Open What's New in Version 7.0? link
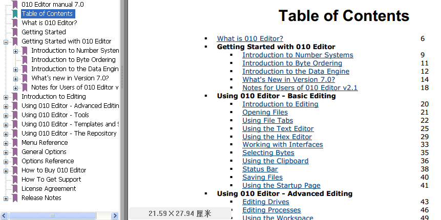 (x=288, y=79)
